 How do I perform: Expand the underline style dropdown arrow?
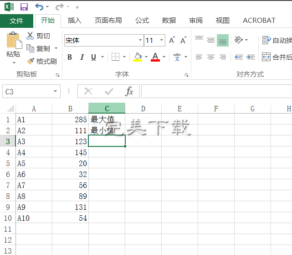pos(102,57)
